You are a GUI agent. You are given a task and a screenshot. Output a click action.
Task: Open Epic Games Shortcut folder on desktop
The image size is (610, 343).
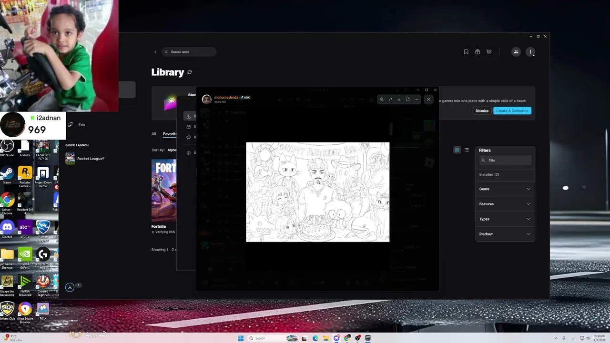(x=7, y=259)
